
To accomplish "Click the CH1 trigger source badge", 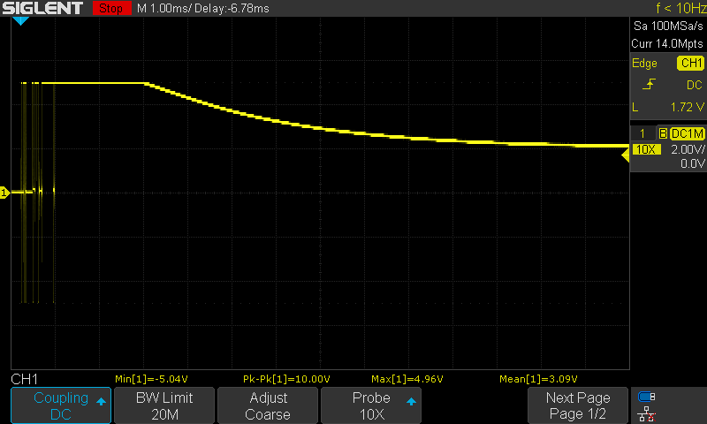I will tap(690, 63).
